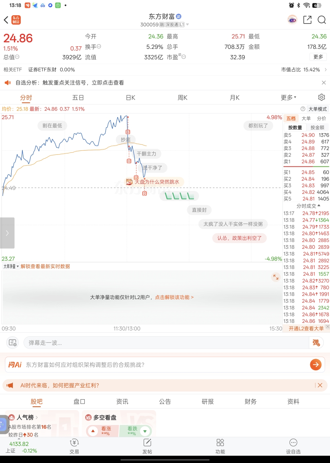
Task: Switch to the 周K chart tab
Action: click(x=182, y=98)
